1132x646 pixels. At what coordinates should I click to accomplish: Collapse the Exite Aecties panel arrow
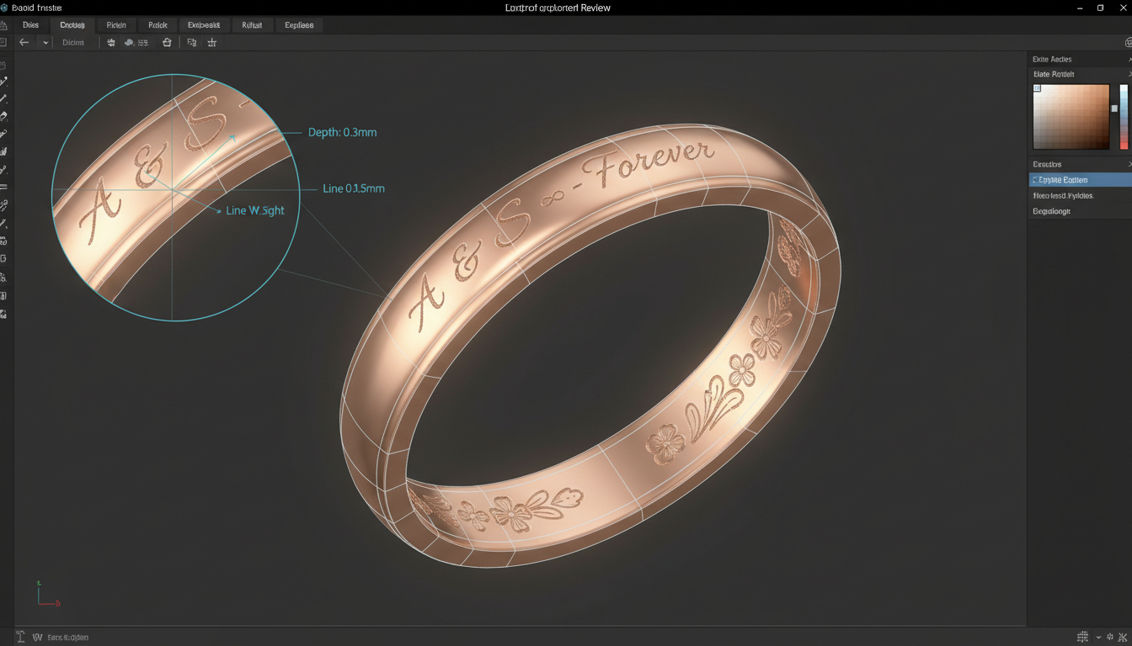1129,60
